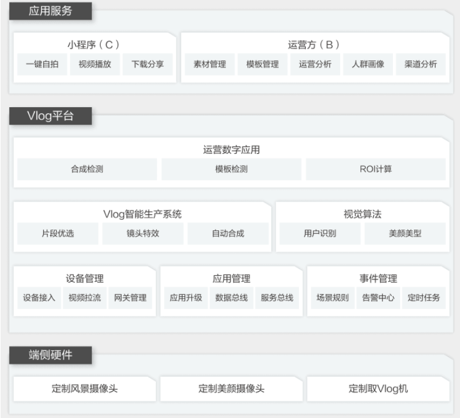The image size is (460, 418).
Task: Click the 设备接入 box
Action: coord(39,298)
